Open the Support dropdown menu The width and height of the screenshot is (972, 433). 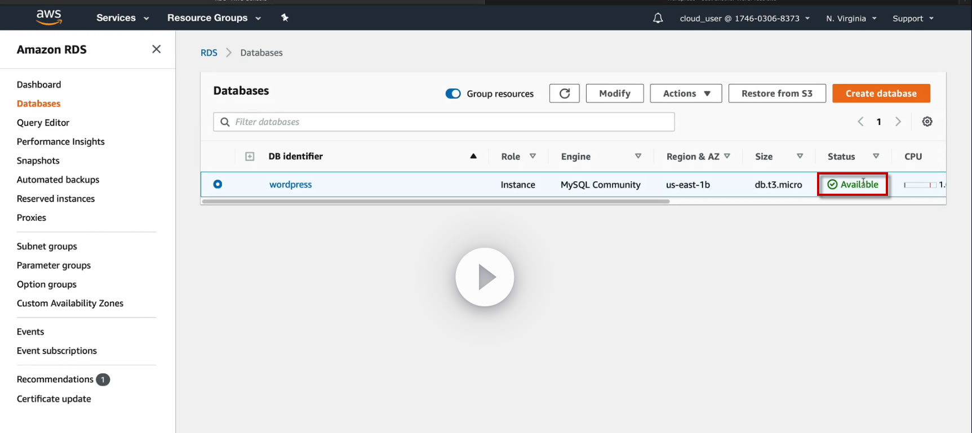tap(913, 18)
